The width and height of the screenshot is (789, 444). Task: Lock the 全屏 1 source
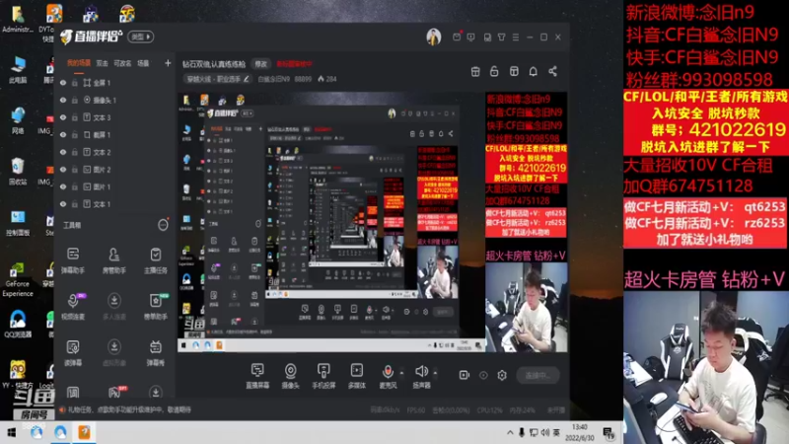click(75, 83)
